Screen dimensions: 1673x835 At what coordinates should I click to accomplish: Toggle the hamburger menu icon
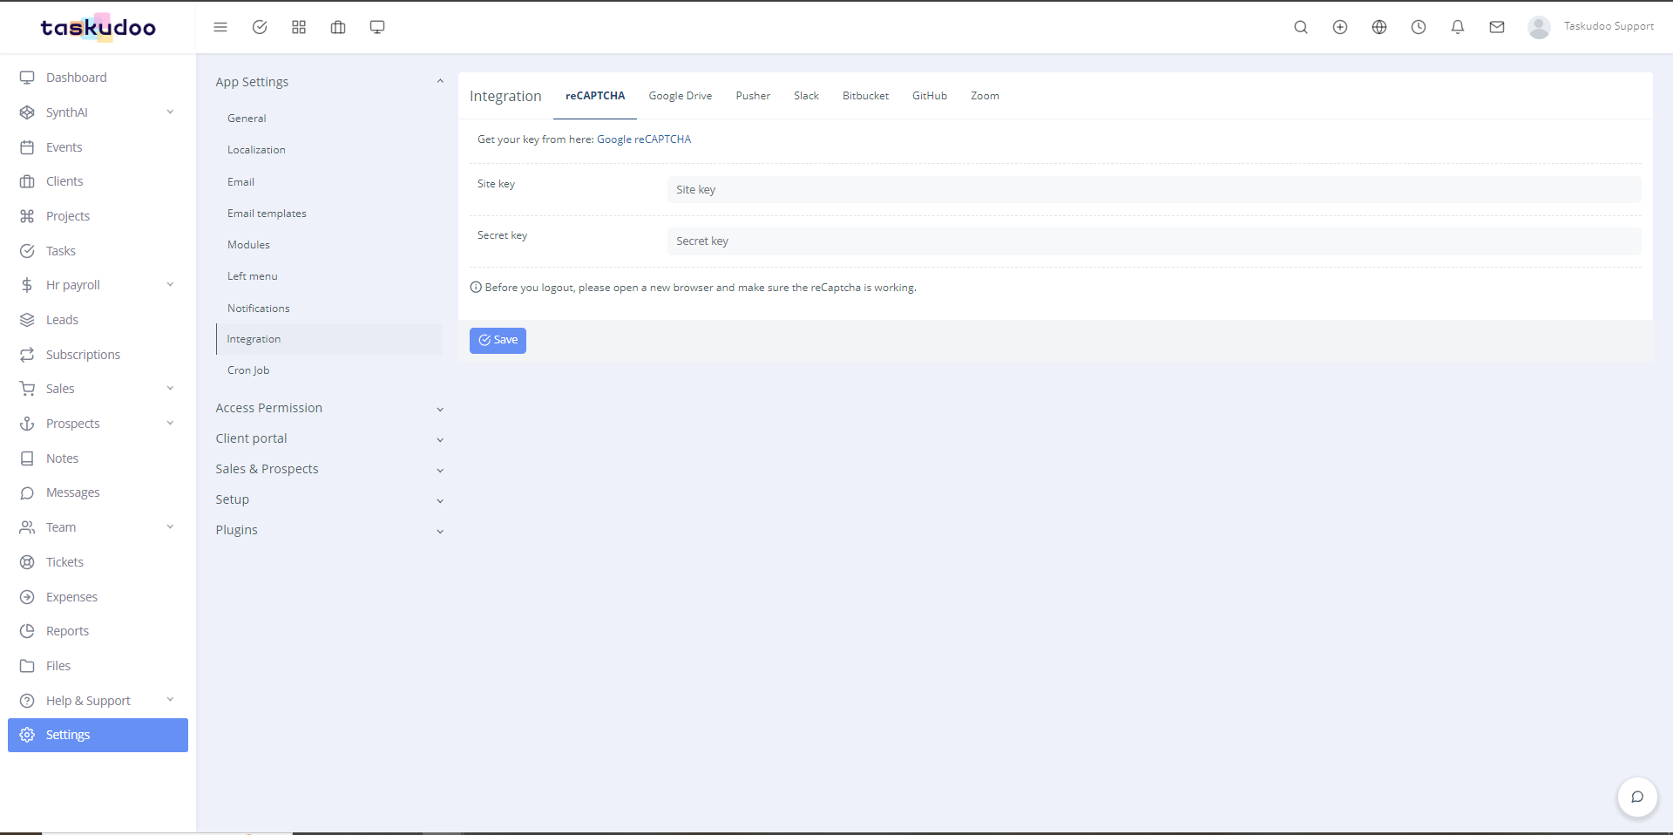(x=220, y=27)
